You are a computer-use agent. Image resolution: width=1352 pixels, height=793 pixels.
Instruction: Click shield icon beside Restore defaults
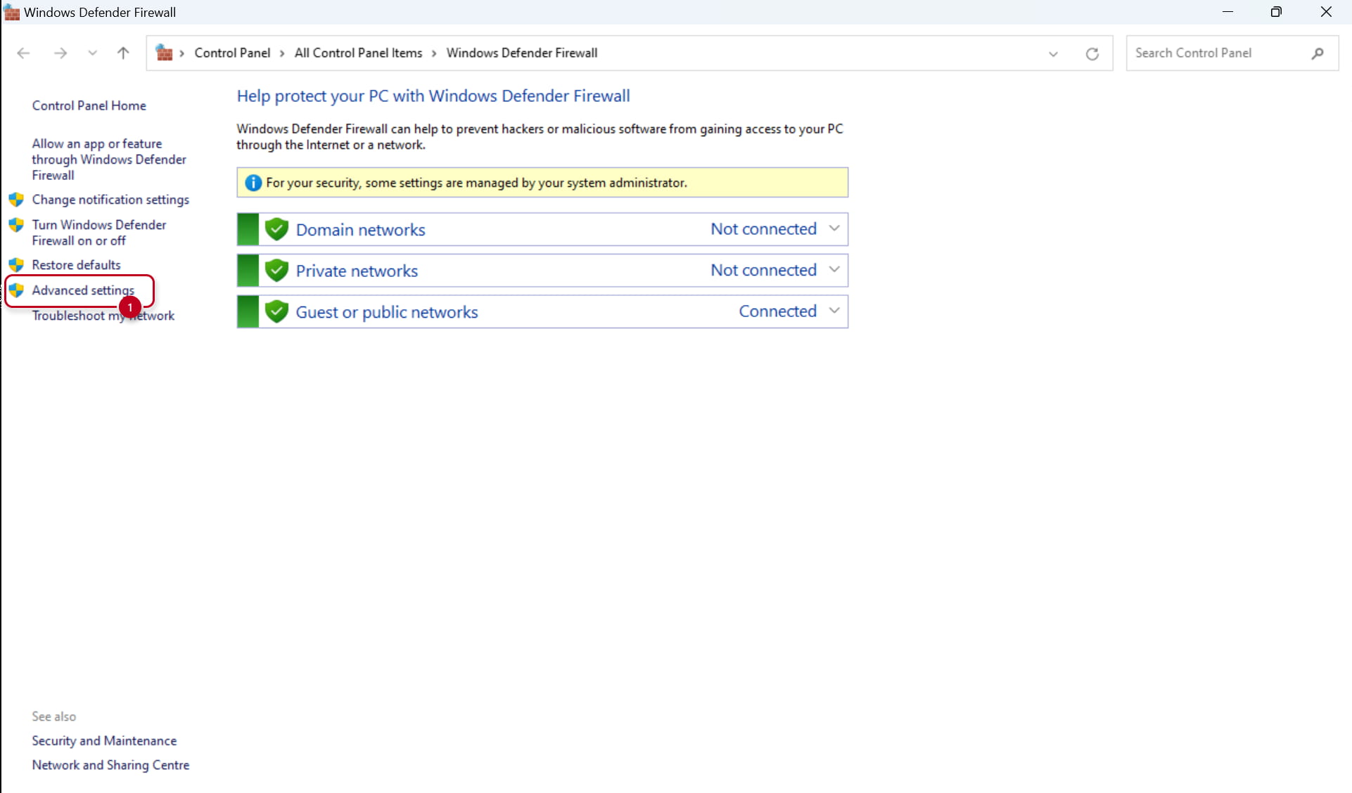coord(16,265)
